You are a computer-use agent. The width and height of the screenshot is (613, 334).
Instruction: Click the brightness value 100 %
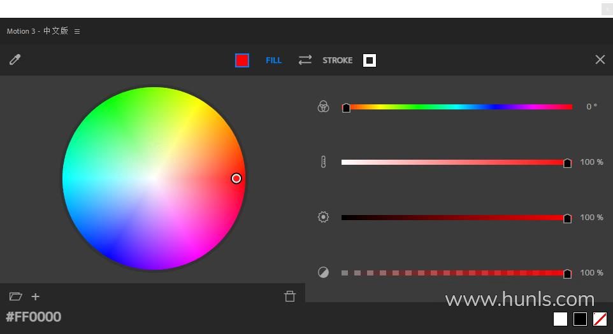(591, 218)
